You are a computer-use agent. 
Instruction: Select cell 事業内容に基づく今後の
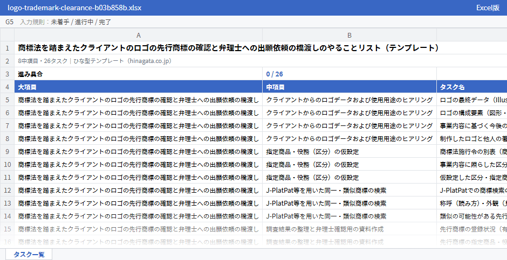coord(472,125)
